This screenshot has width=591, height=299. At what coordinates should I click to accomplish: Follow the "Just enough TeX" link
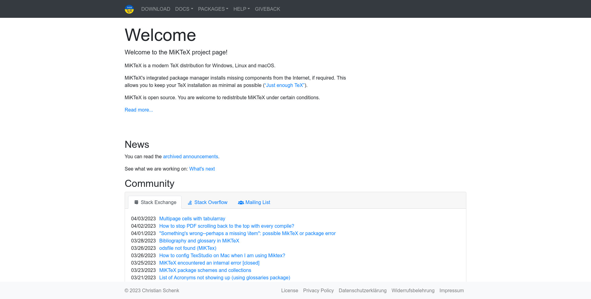(284, 85)
